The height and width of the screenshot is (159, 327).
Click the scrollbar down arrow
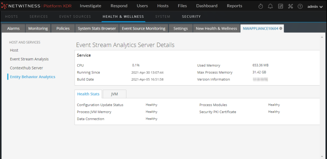322,157
